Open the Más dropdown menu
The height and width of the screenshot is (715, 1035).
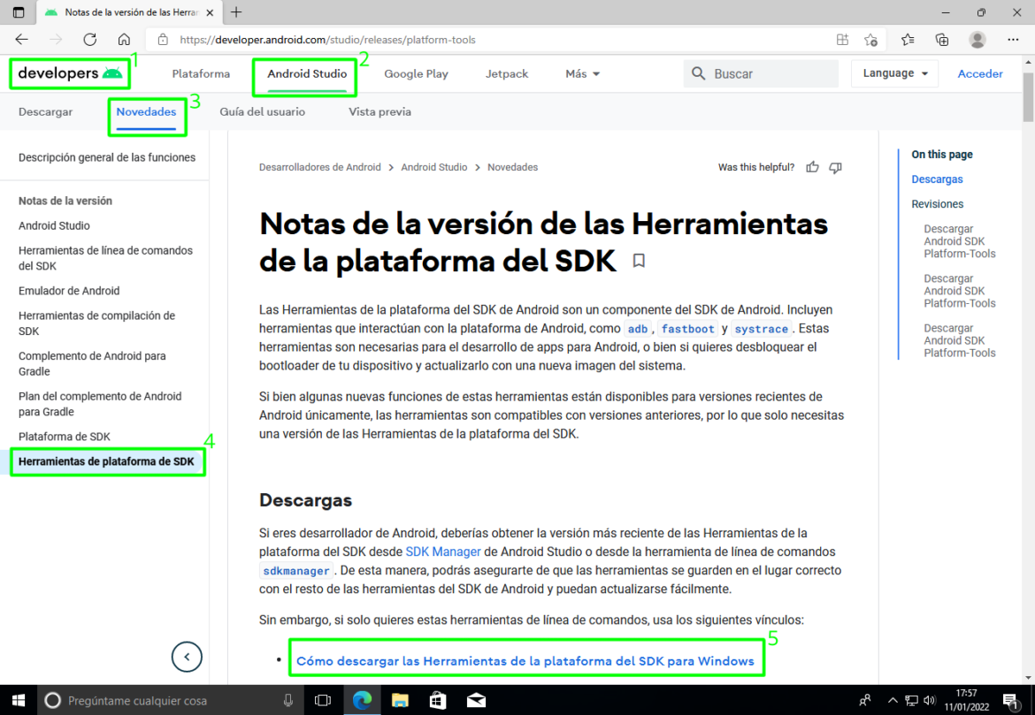point(581,73)
